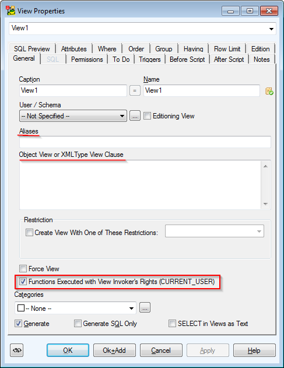Open the Permissions tab
284x368 pixels.
pos(87,59)
